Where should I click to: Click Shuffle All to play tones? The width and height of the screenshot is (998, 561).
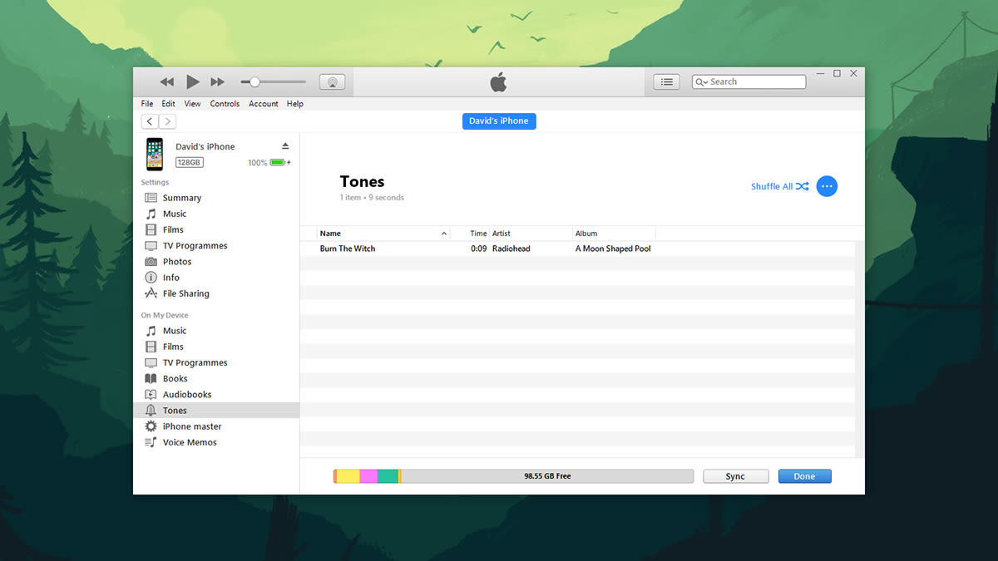[x=773, y=186]
